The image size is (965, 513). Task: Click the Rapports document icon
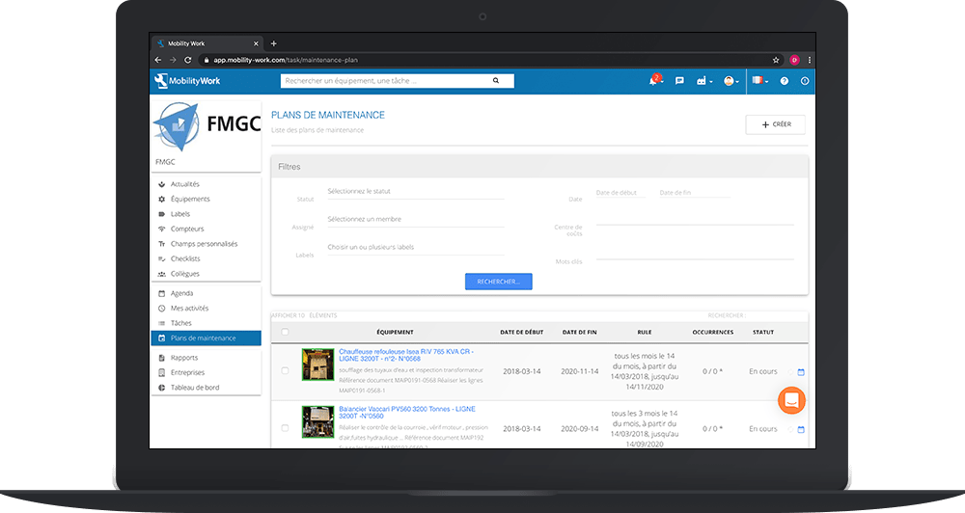[x=162, y=358]
